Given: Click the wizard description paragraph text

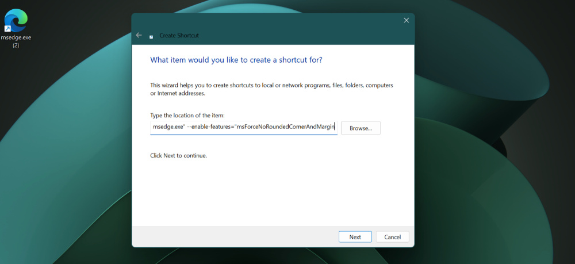Looking at the screenshot, I should pos(271,89).
